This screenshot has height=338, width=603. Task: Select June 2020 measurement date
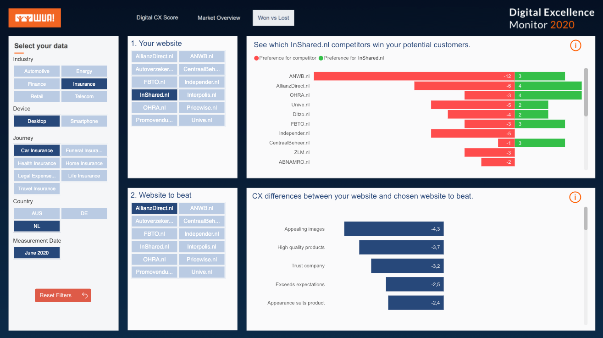37,253
